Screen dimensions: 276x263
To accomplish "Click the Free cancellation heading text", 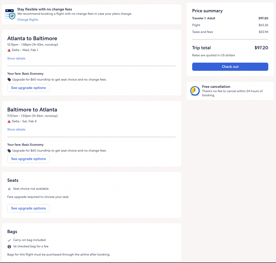I will (216, 87).
